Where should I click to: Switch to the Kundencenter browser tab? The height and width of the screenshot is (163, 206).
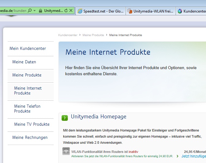click(191, 11)
